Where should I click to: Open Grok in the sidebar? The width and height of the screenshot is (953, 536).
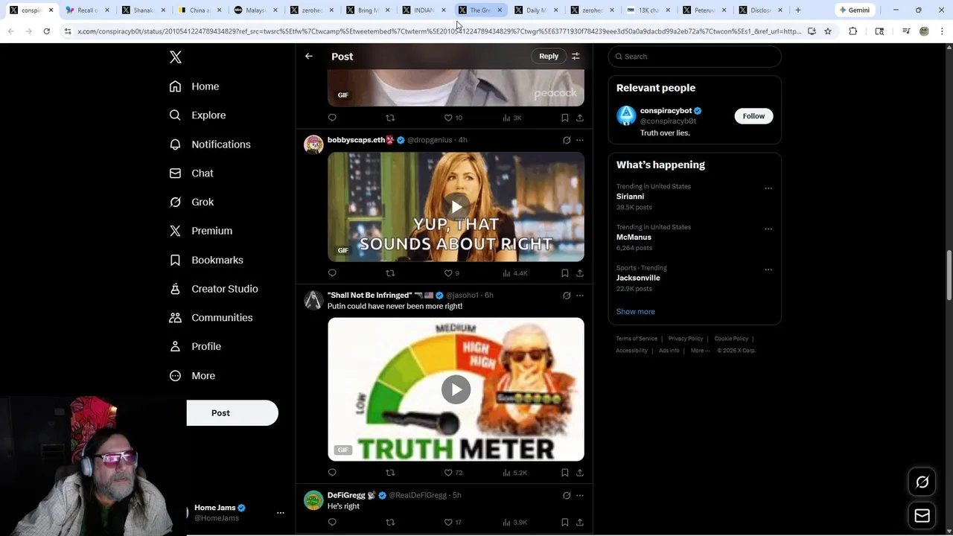191,202
